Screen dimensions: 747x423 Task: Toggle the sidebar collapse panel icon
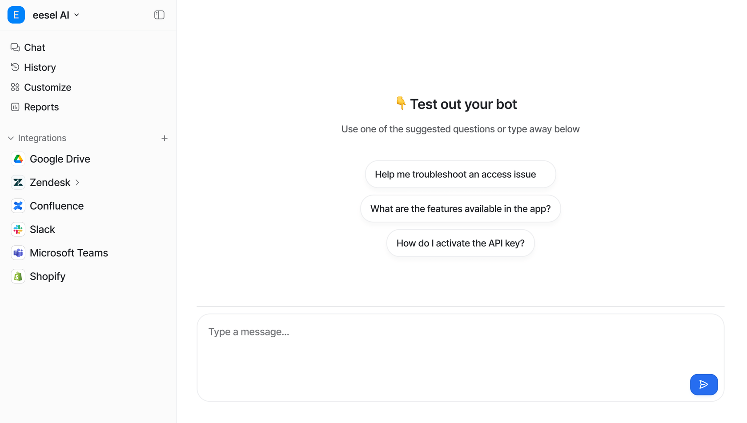pos(159,15)
